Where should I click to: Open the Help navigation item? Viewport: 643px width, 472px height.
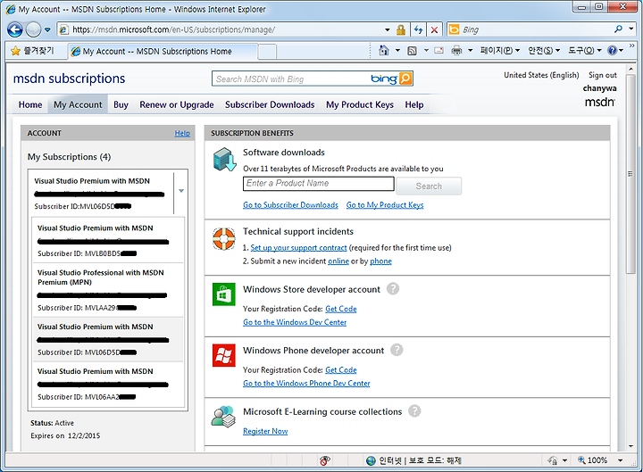pos(413,105)
